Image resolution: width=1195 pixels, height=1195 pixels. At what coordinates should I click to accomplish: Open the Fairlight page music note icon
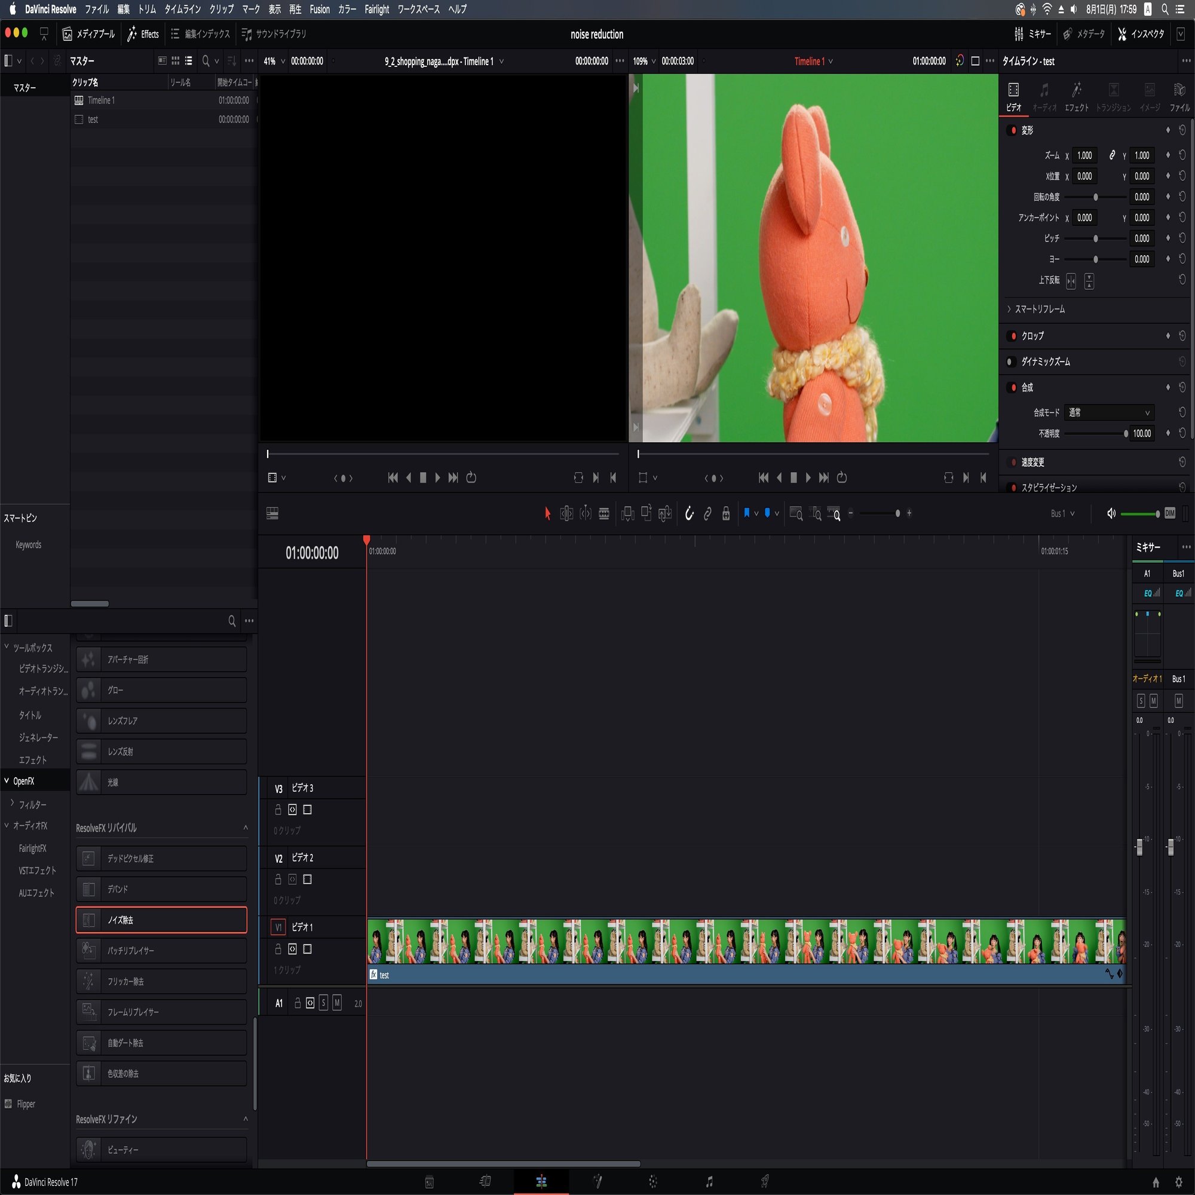[x=709, y=1182]
